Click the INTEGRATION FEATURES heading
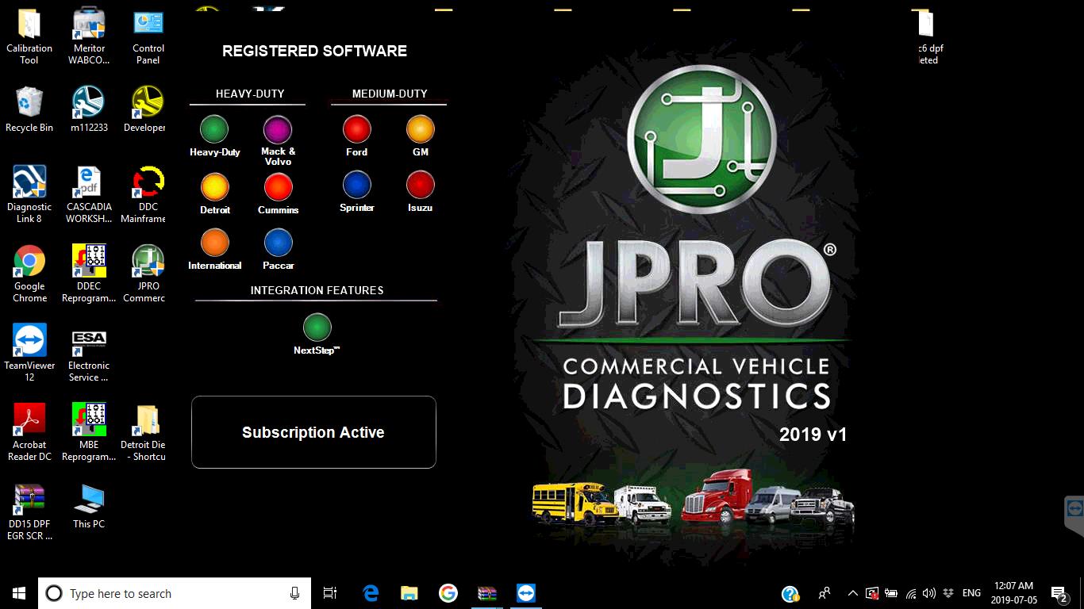Screen dimensions: 1084x609 [317, 290]
